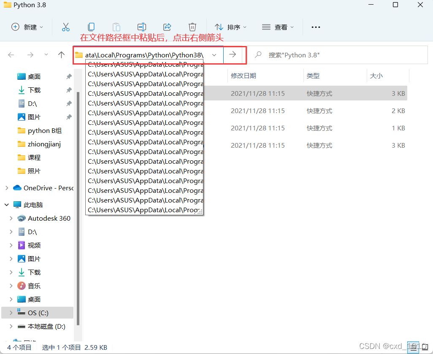Expand the address bar history dropdown
Image resolution: width=433 pixels, height=354 pixels.
[x=214, y=55]
